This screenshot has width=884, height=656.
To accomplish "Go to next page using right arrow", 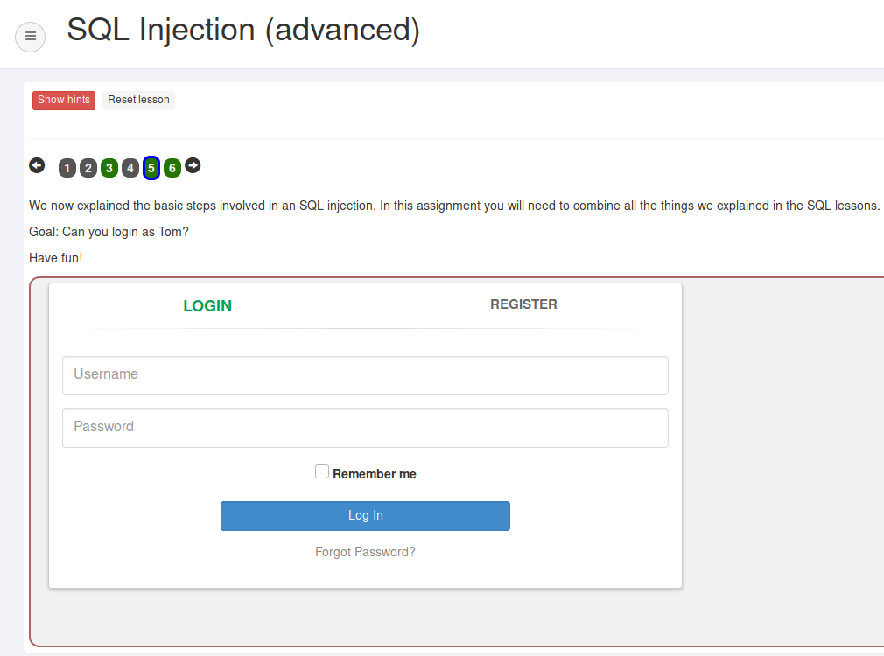I will click(x=191, y=165).
